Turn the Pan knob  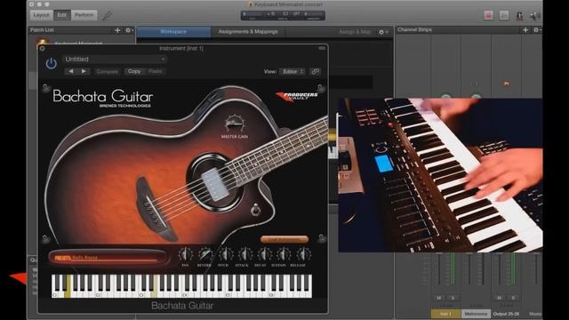[185, 255]
